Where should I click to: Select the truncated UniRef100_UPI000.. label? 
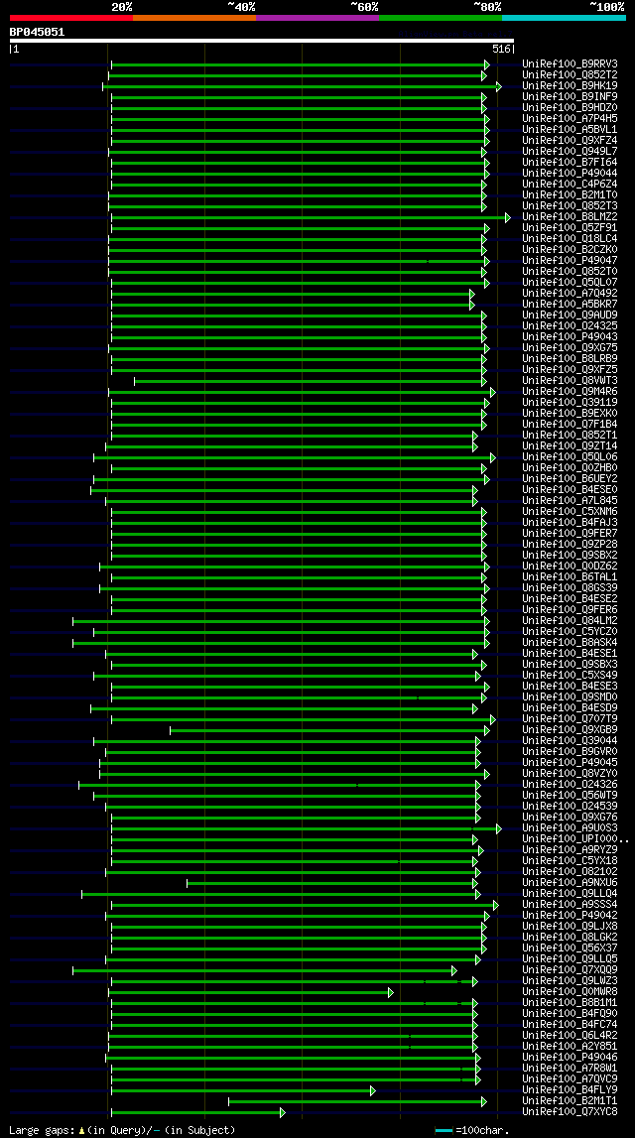[575, 839]
